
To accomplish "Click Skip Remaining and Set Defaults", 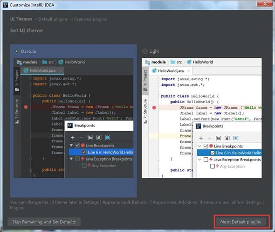I will pos(44,222).
